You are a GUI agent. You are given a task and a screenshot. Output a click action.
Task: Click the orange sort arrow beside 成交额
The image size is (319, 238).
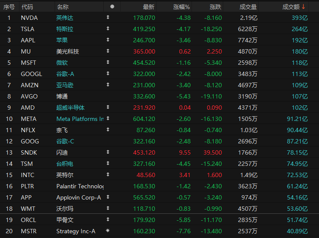[x=303, y=7]
